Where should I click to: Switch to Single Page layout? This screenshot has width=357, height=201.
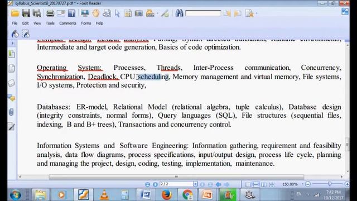pyautogui.click(x=248, y=184)
